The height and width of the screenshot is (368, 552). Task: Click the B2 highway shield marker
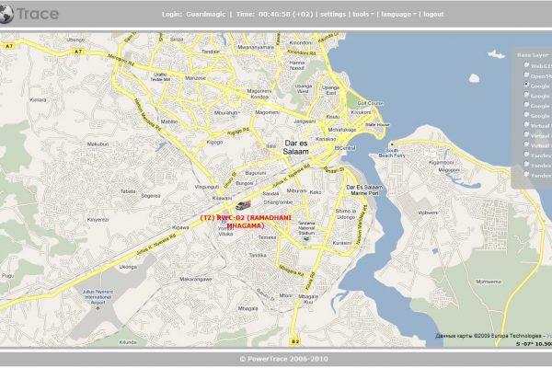295,341
